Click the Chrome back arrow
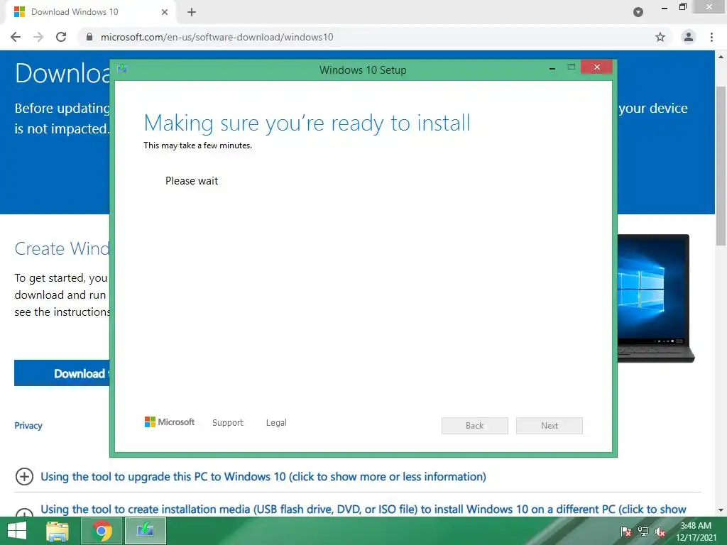The image size is (727, 545). (16, 37)
